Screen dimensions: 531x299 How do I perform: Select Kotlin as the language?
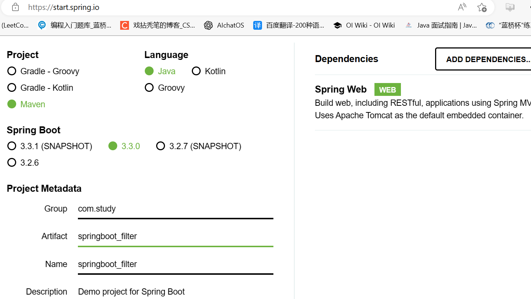pyautogui.click(x=196, y=71)
